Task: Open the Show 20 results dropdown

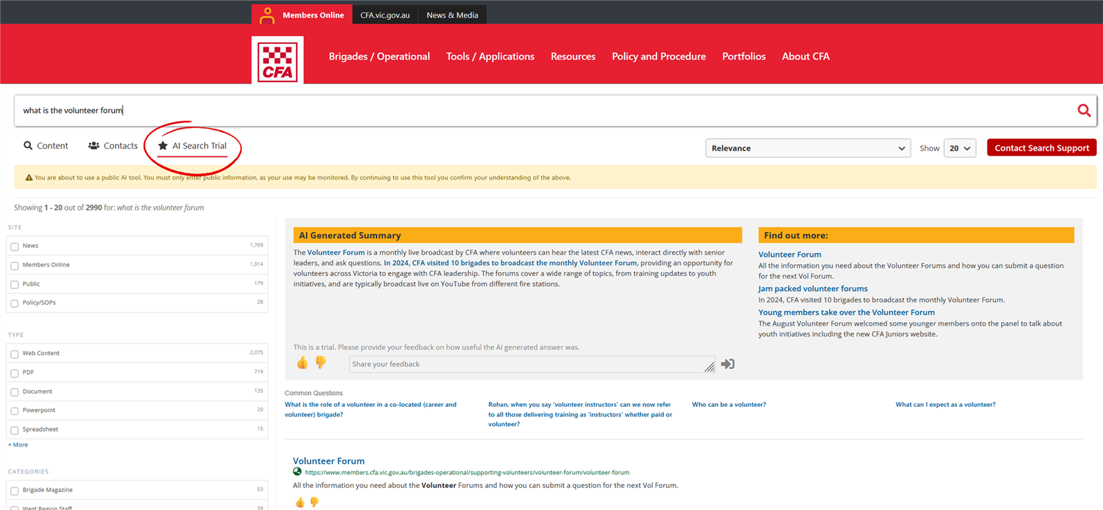Action: tap(959, 148)
